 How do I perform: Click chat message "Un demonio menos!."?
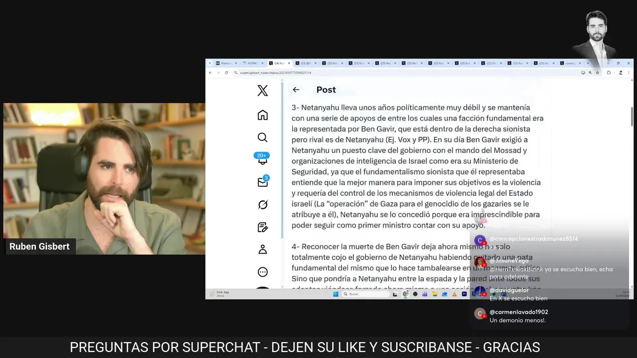coord(518,320)
